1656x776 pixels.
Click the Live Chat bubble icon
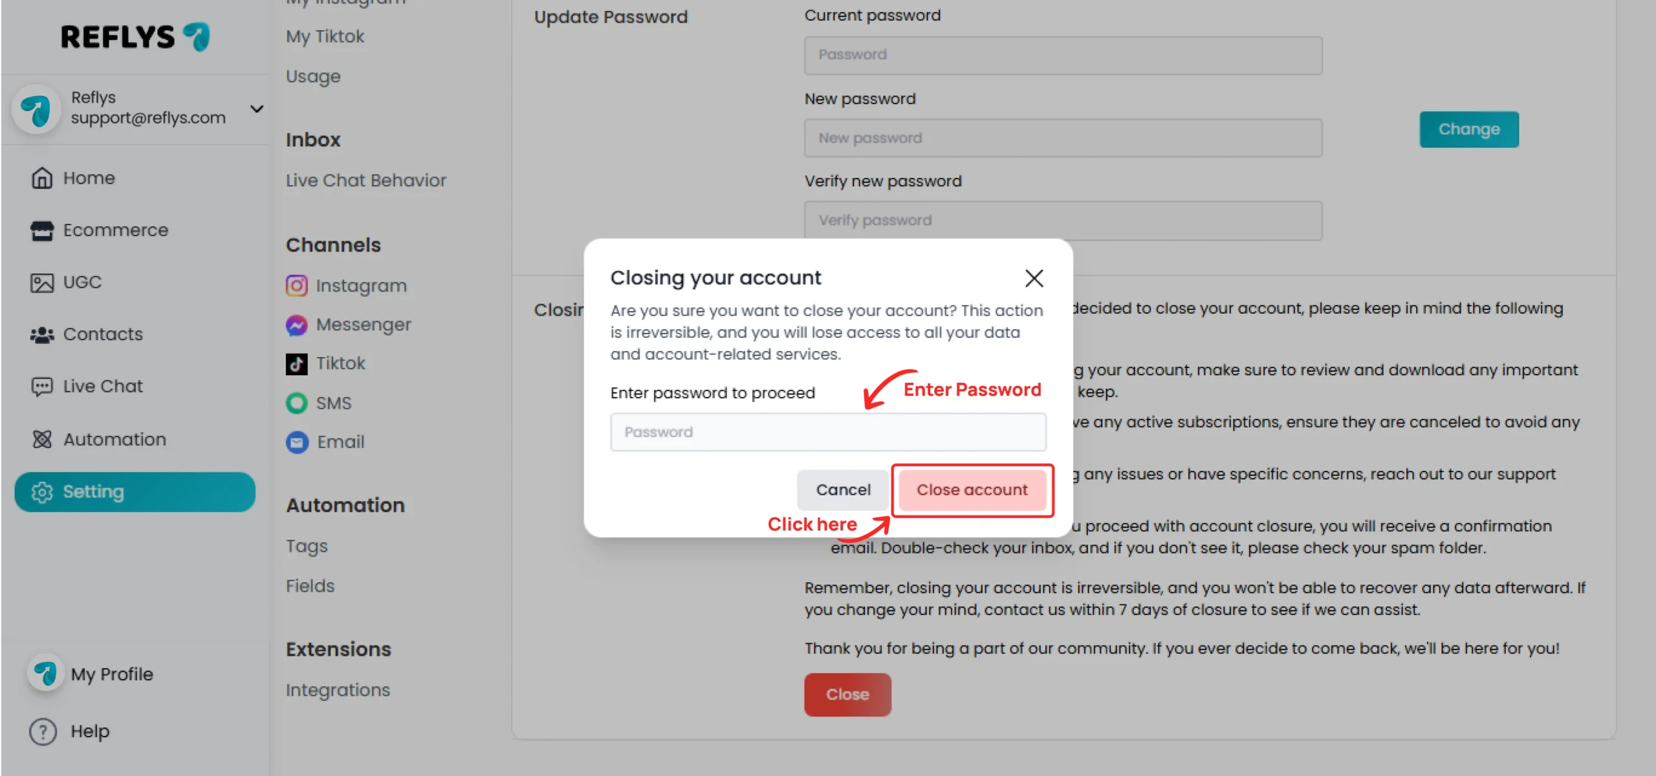click(42, 387)
